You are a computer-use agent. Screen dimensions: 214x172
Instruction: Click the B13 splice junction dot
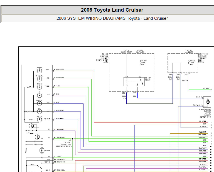click(x=73, y=139)
